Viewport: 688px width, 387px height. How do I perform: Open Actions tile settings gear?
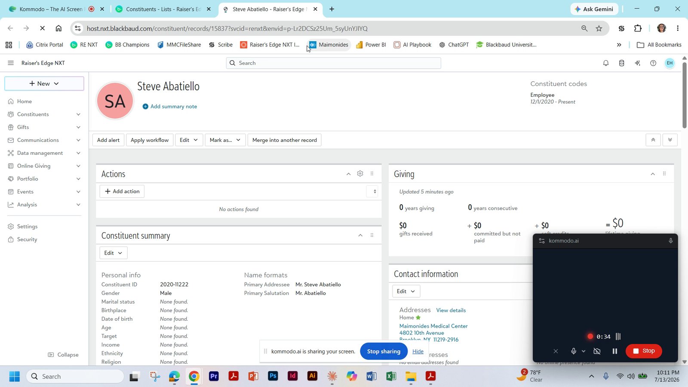point(360,174)
